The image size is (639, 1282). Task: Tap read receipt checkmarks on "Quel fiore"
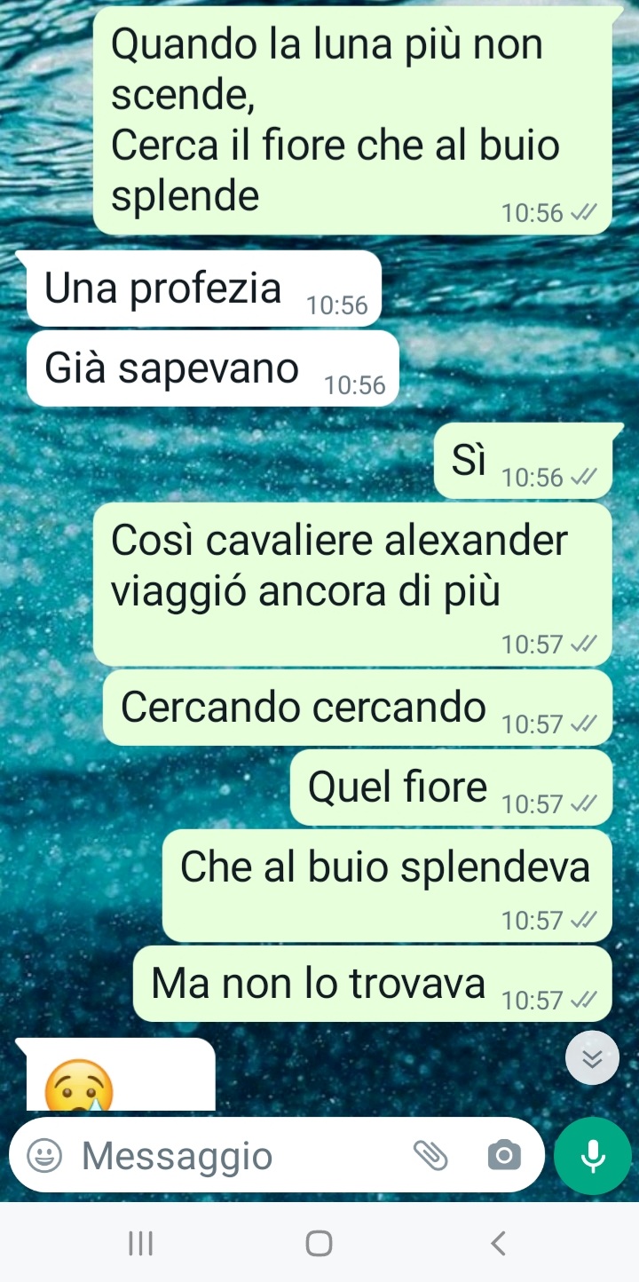[582, 803]
